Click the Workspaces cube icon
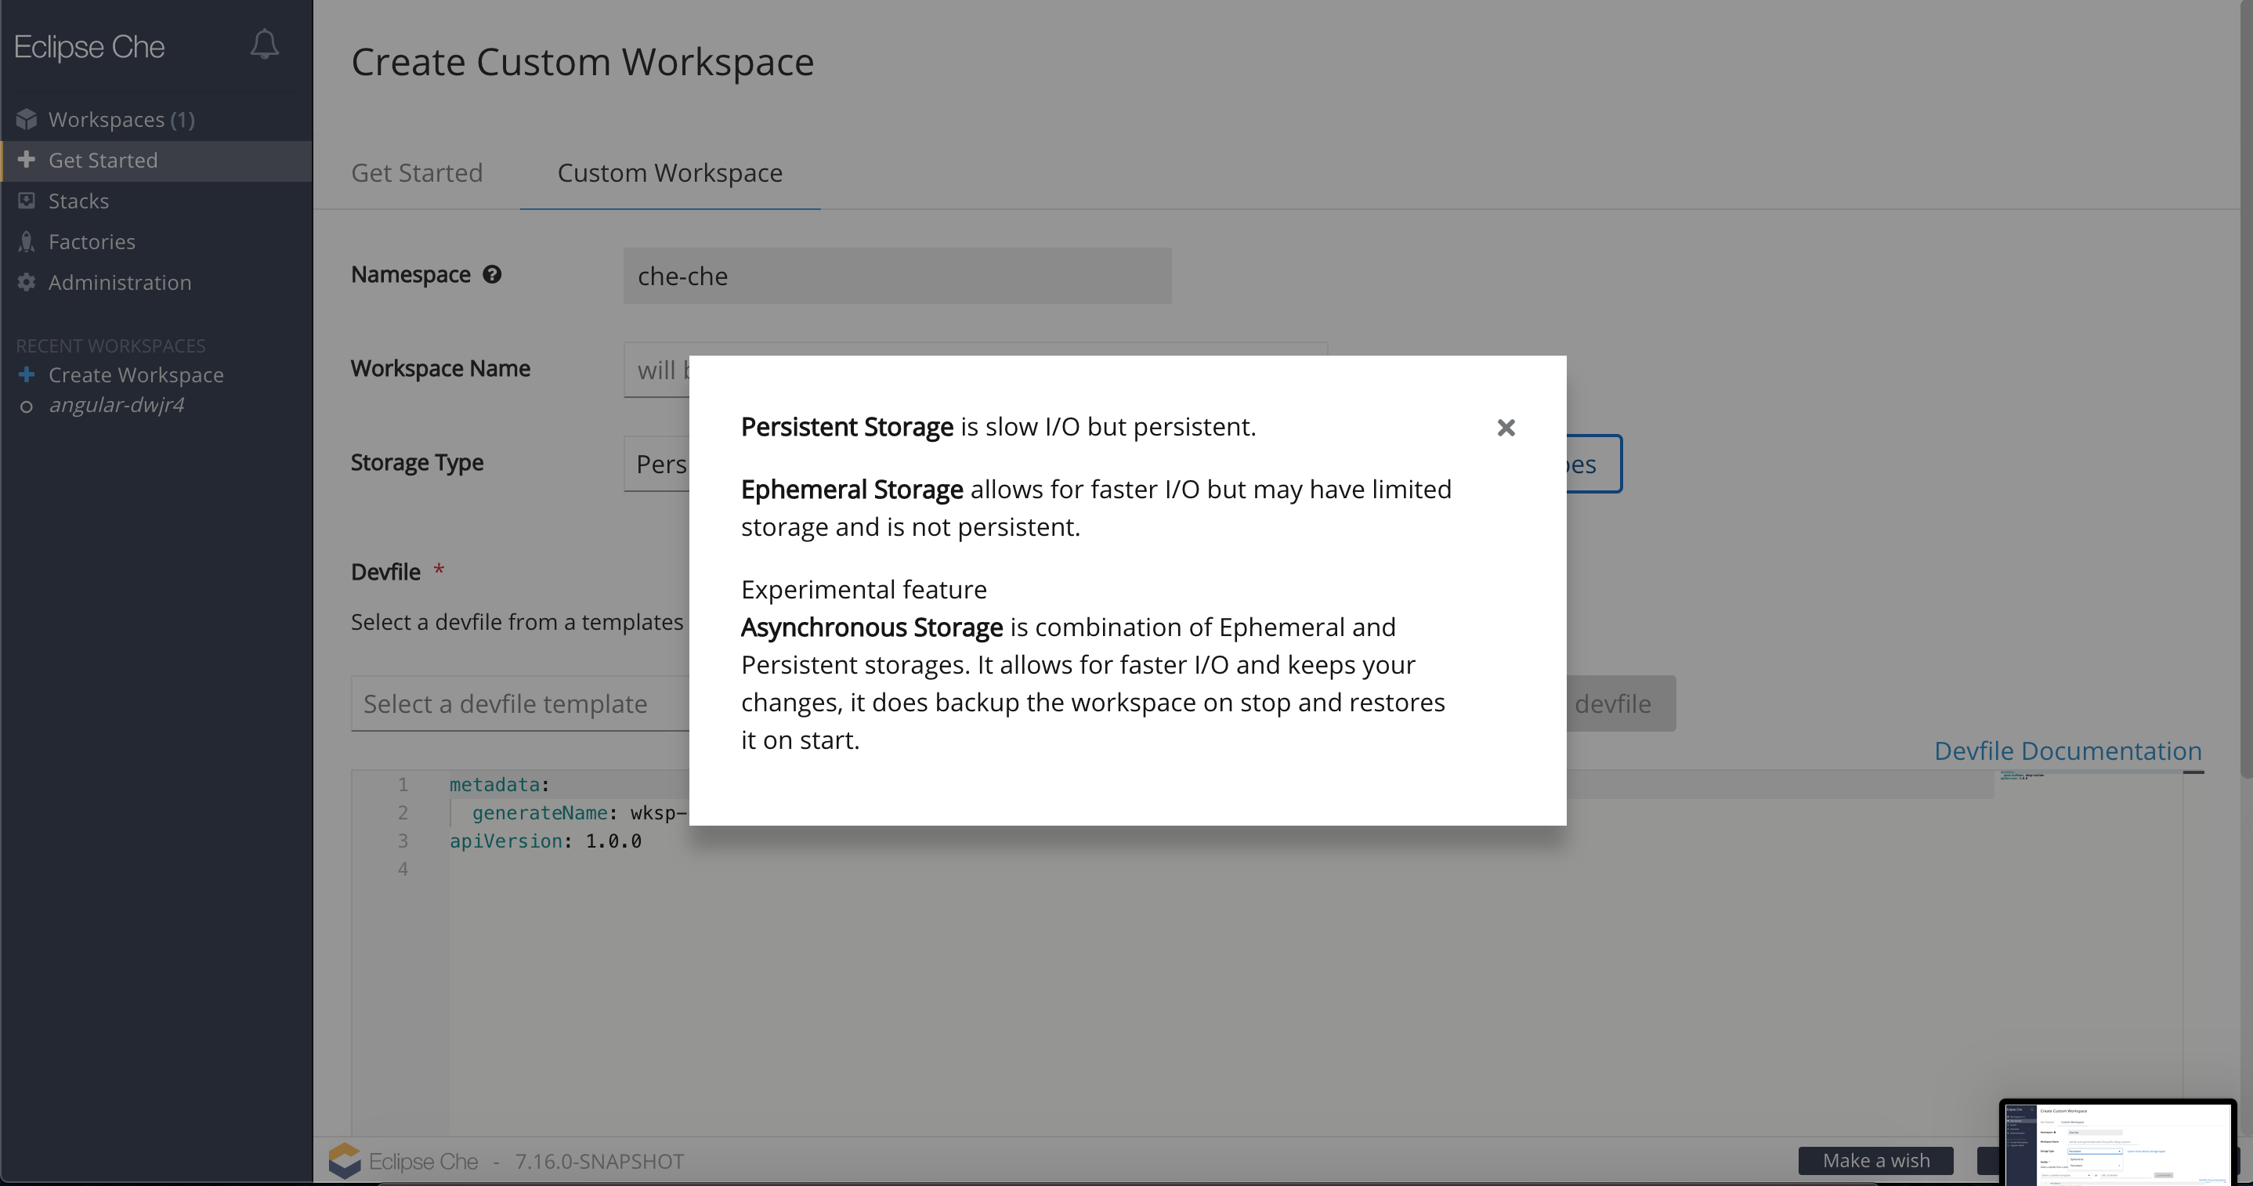Viewport: 2253px width, 1186px height. click(x=26, y=119)
